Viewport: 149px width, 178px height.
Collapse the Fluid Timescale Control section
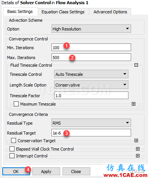(136, 65)
